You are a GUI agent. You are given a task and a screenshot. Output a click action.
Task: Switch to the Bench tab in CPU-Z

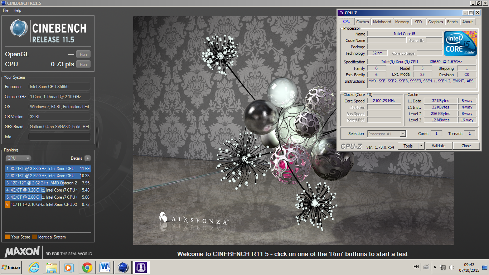coord(452,22)
